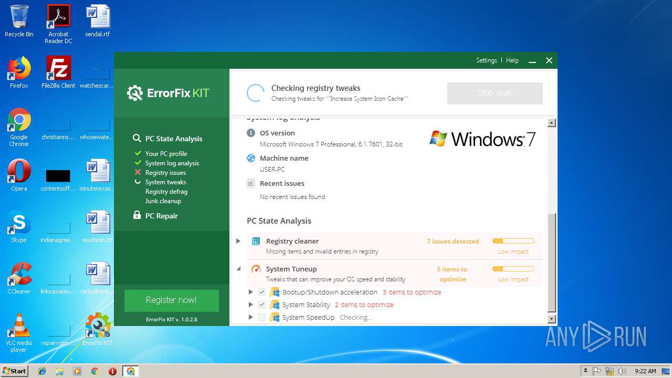
Task: Open the VLC media player shortcut
Action: [19, 333]
